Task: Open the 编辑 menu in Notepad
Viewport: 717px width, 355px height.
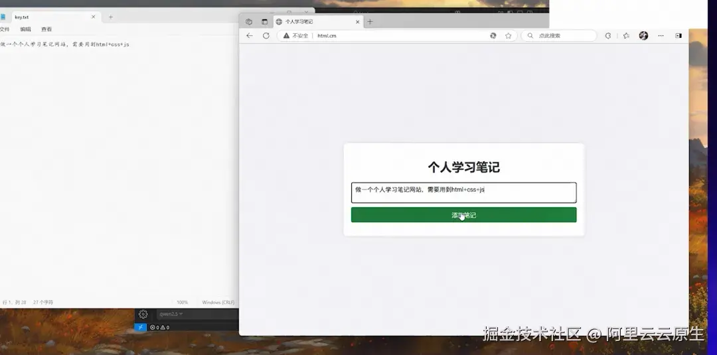Action: click(26, 29)
